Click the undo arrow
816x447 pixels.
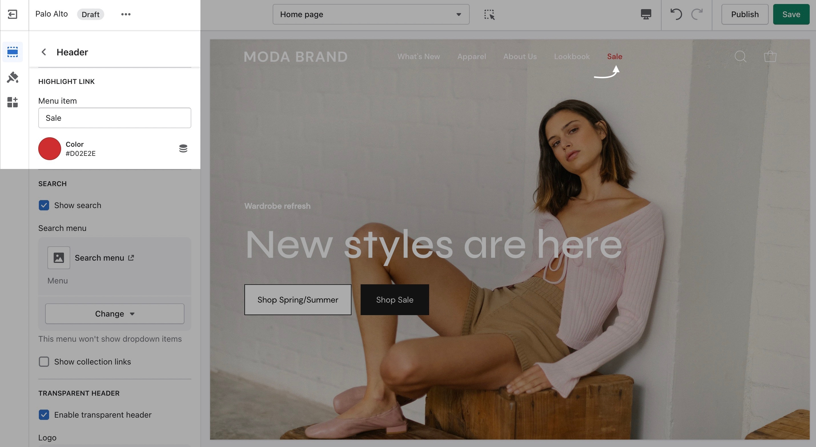tap(676, 14)
